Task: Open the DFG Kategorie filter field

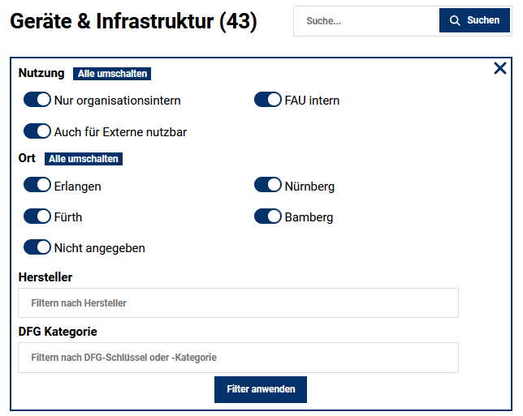Action: (x=238, y=358)
